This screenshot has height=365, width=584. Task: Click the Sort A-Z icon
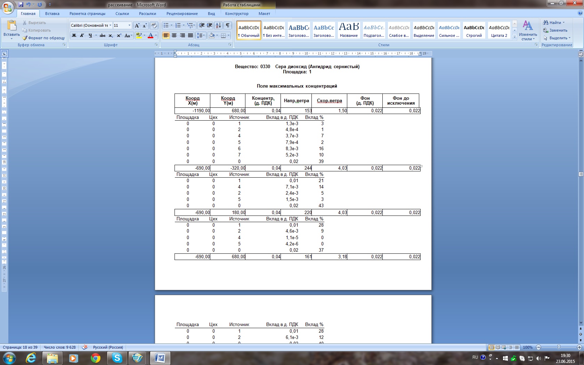point(218,25)
